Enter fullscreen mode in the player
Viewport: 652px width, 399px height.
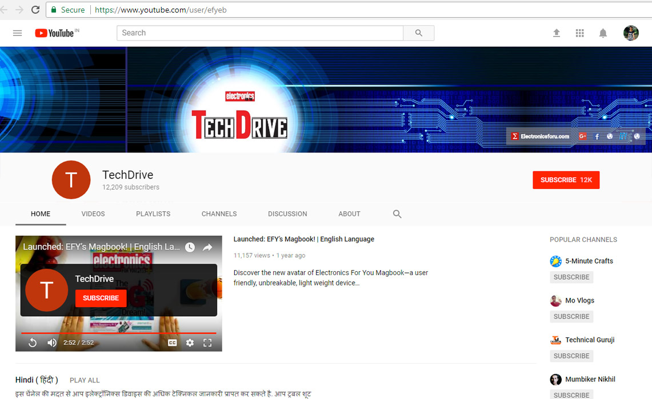[207, 342]
